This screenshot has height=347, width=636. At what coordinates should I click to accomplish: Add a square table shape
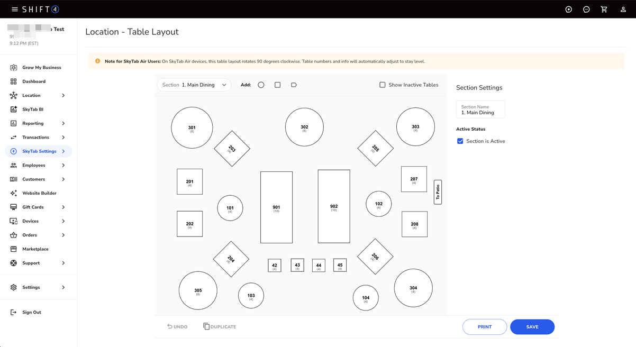277,85
